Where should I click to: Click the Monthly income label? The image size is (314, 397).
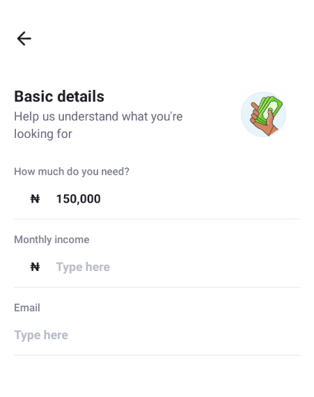(52, 240)
